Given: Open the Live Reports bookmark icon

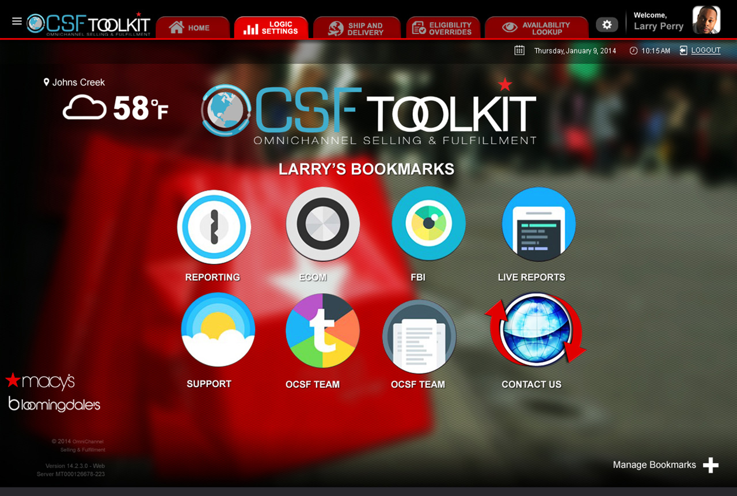Looking at the screenshot, I should pyautogui.click(x=538, y=225).
